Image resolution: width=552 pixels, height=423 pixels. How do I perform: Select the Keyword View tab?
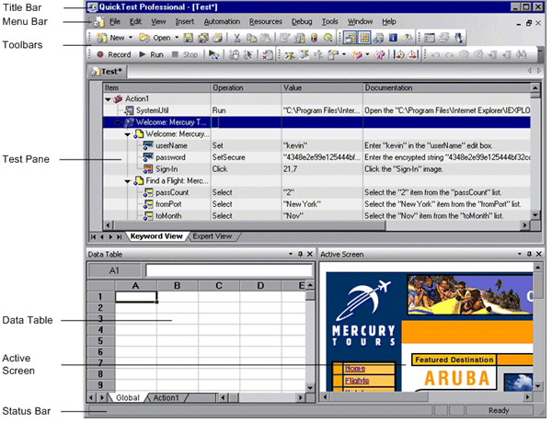click(156, 236)
